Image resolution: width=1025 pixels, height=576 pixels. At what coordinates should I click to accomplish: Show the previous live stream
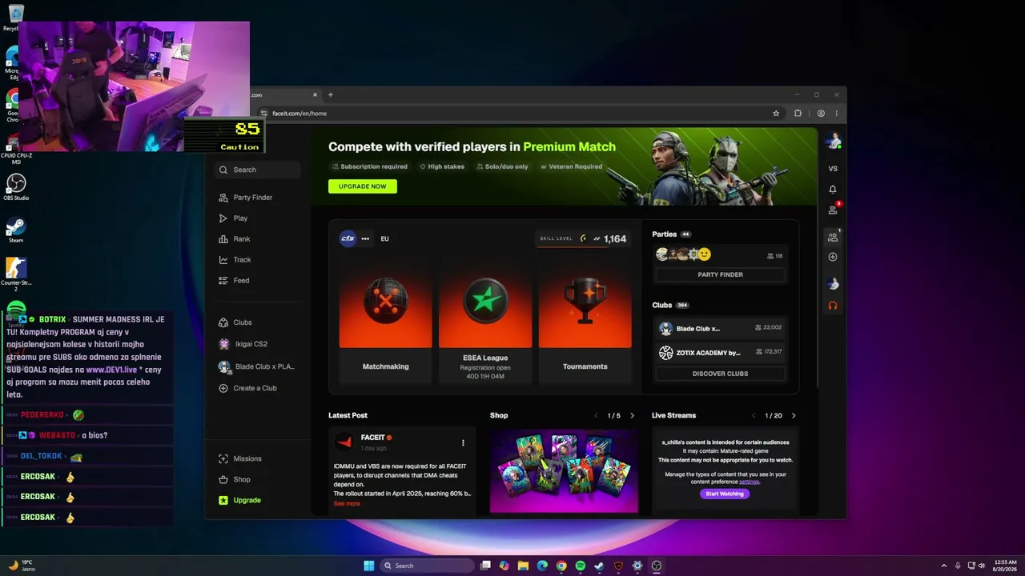click(x=754, y=416)
